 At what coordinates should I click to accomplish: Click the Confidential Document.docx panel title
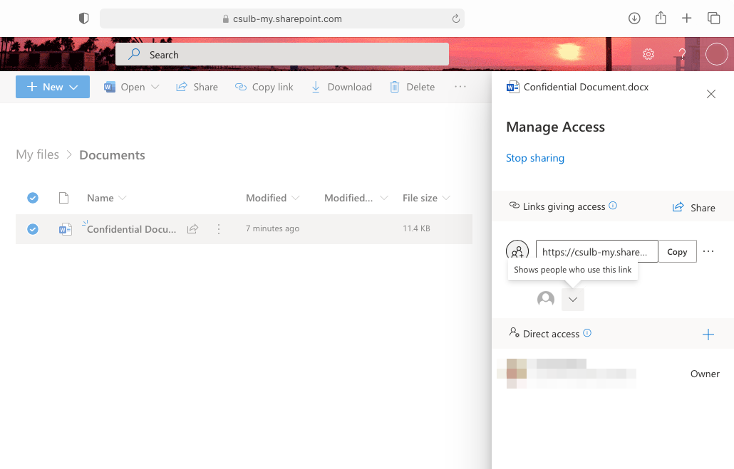(x=586, y=87)
